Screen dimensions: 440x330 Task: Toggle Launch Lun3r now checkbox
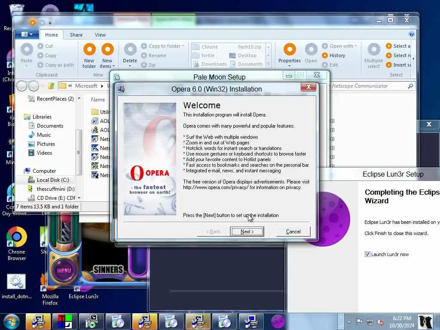pyautogui.click(x=367, y=254)
